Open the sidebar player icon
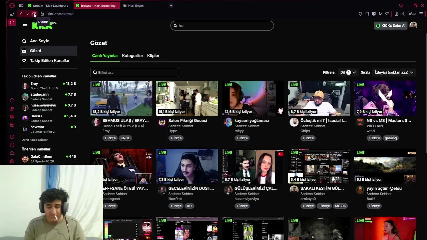This screenshot has height=240, width=427. coord(12,137)
